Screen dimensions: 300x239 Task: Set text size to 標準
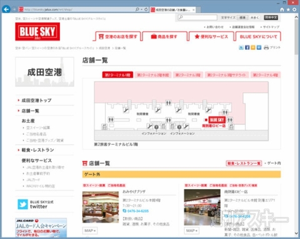[x=242, y=17]
